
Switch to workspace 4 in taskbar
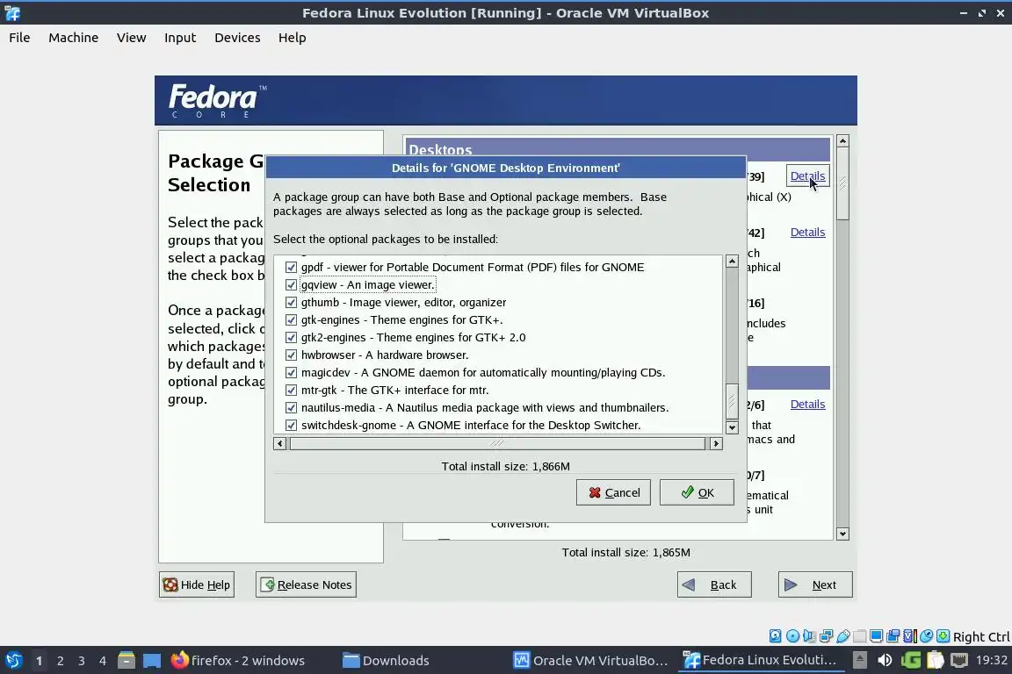click(102, 661)
